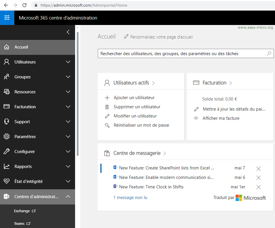Open message Time Clock in Shifts
275x228 pixels.
[x=151, y=187]
